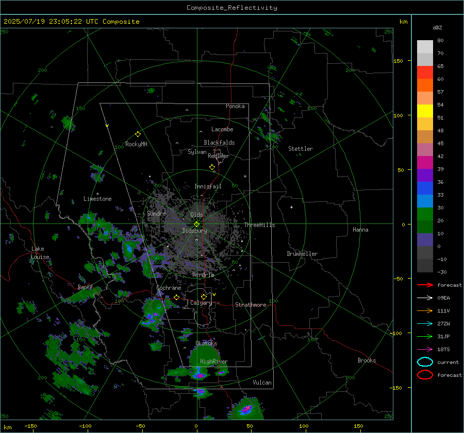Click the Okotoks city label
The width and height of the screenshot is (464, 433).
(x=206, y=343)
